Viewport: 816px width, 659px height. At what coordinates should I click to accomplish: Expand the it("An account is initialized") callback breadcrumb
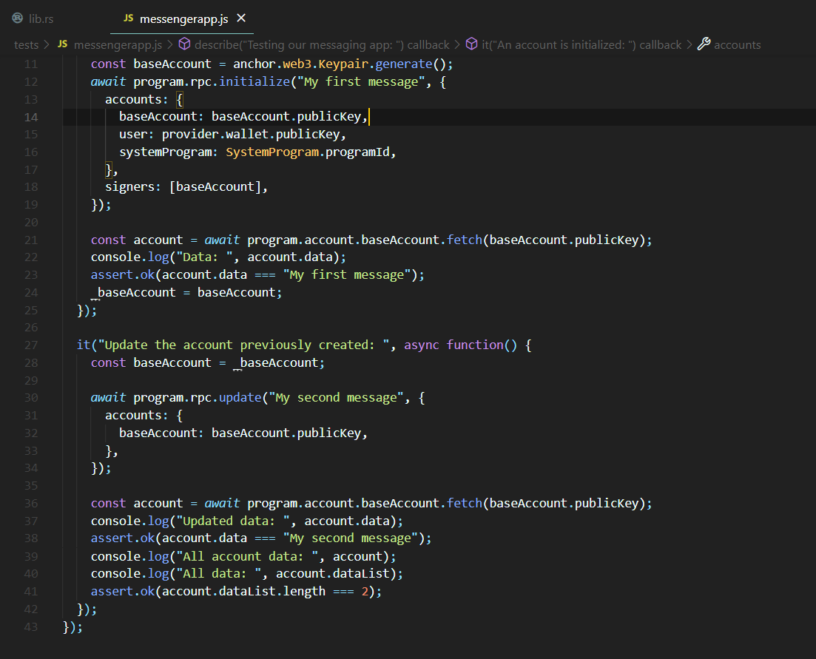click(581, 44)
